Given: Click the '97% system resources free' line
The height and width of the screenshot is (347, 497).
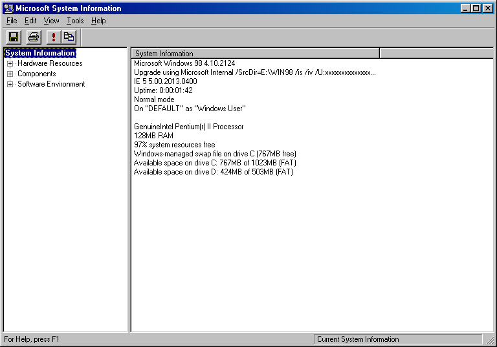Looking at the screenshot, I should coord(174,145).
